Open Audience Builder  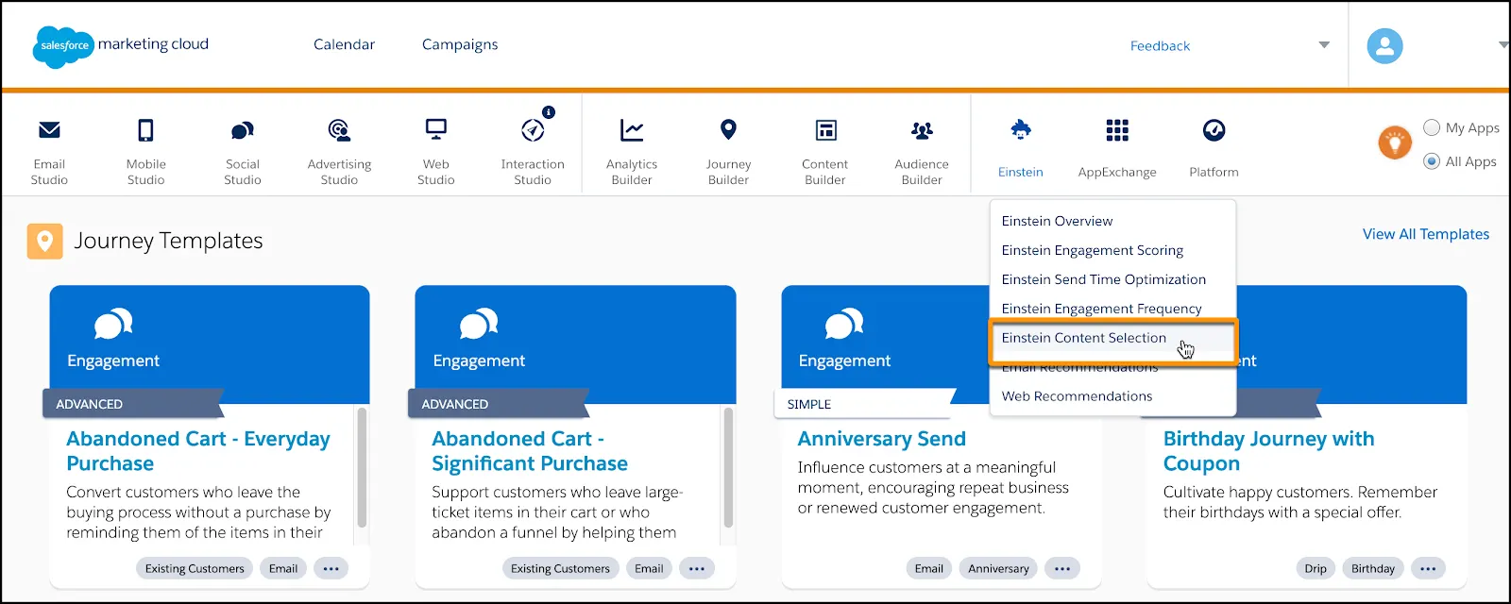(x=922, y=149)
